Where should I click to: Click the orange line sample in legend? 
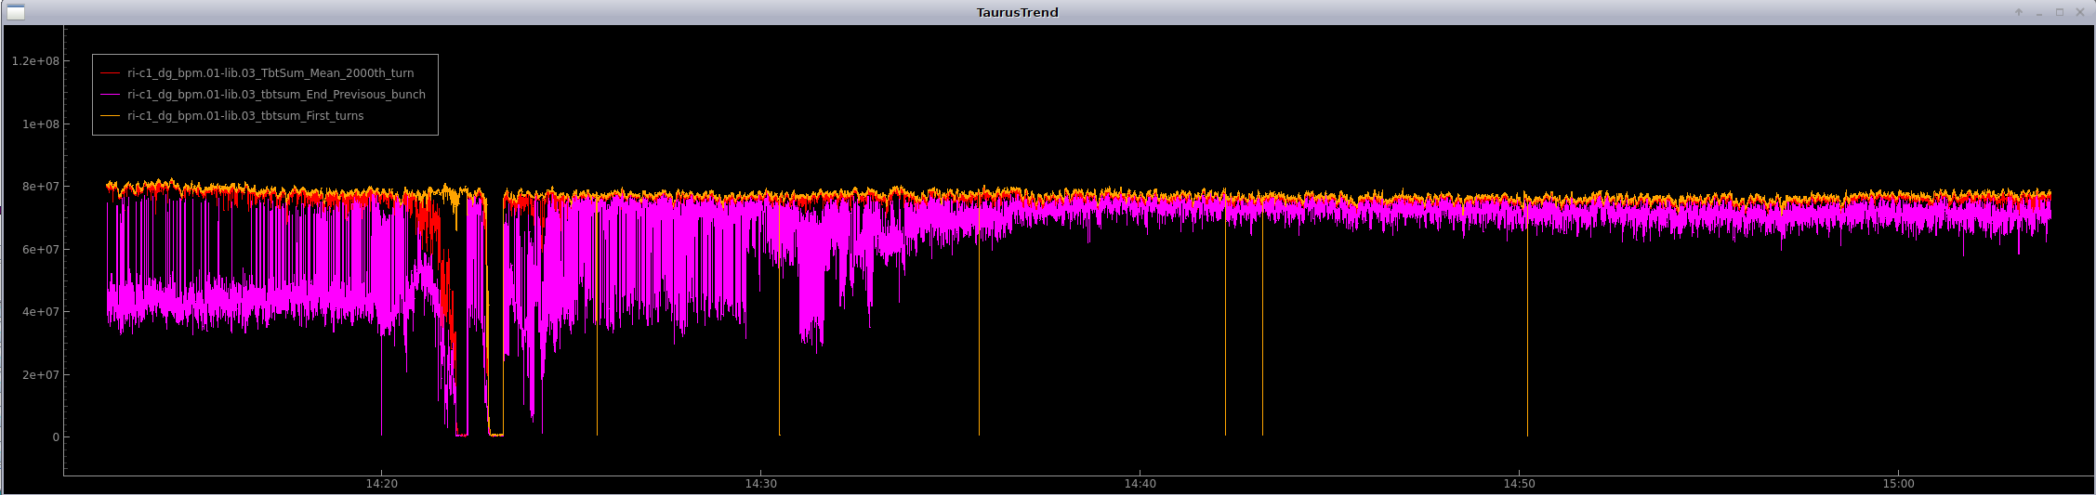pyautogui.click(x=111, y=116)
